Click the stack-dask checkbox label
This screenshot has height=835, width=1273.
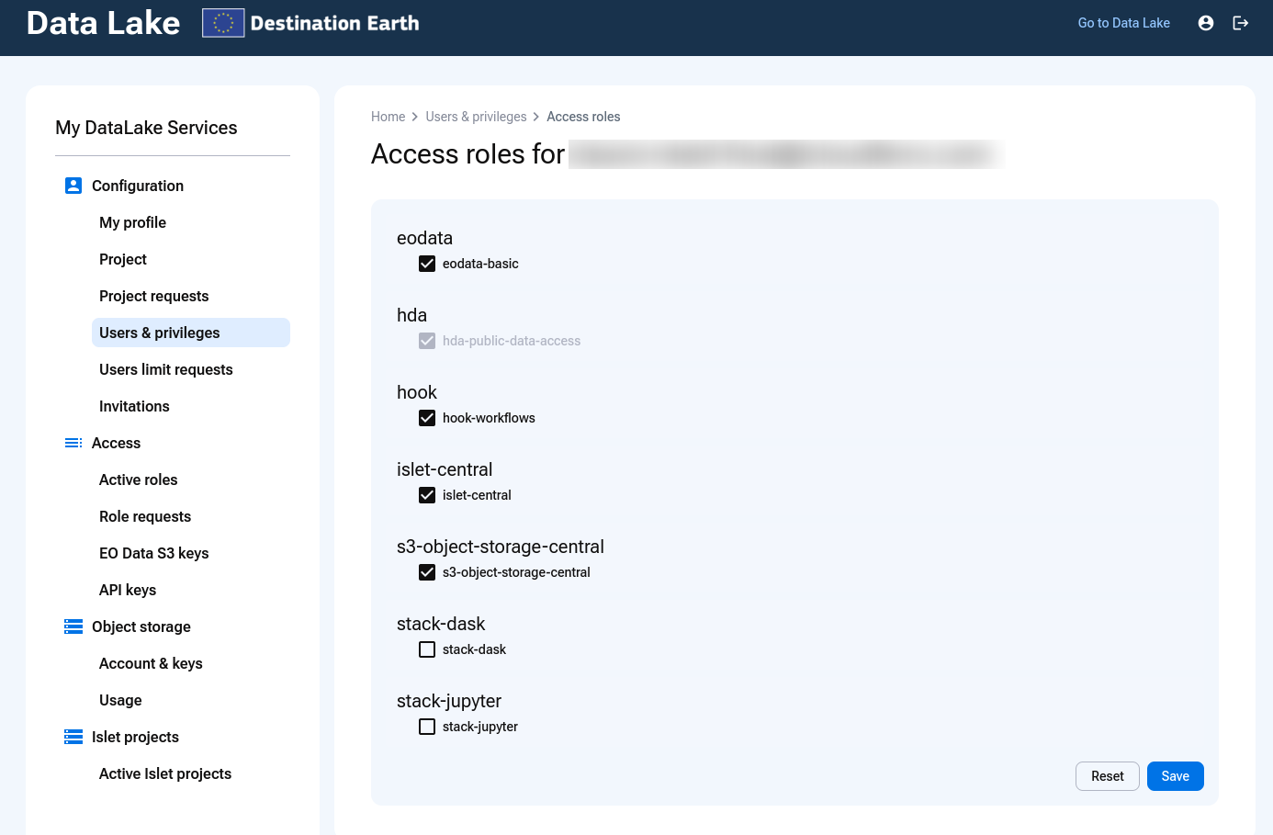[x=474, y=649]
